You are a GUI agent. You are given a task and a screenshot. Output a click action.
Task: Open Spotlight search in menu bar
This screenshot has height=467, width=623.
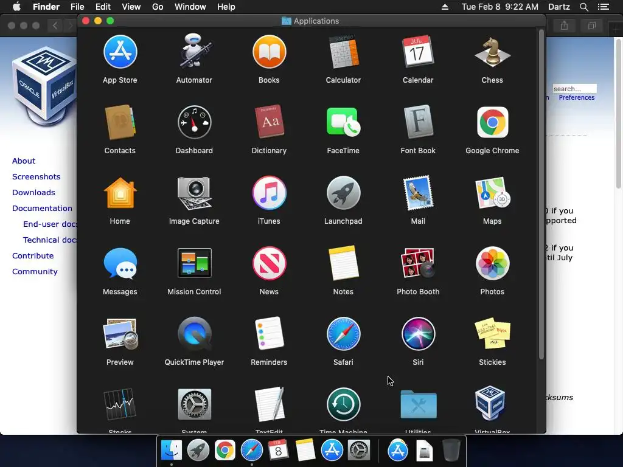pos(583,7)
